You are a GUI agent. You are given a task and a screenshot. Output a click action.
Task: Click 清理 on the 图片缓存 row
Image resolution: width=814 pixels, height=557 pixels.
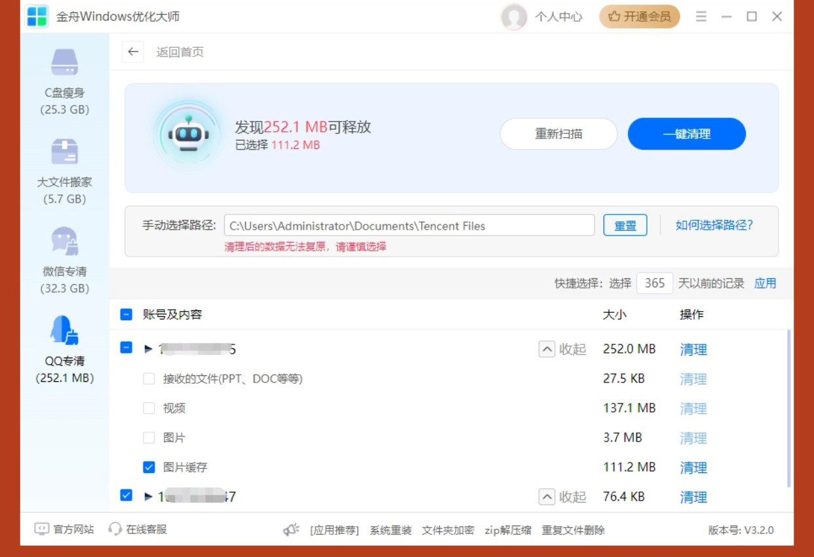click(693, 468)
